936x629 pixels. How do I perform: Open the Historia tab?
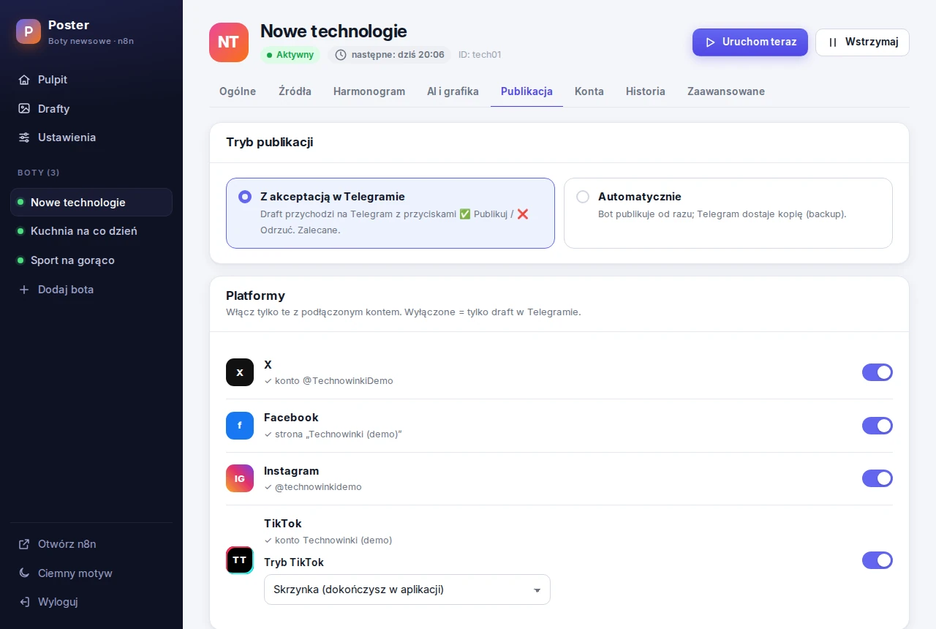(x=646, y=91)
